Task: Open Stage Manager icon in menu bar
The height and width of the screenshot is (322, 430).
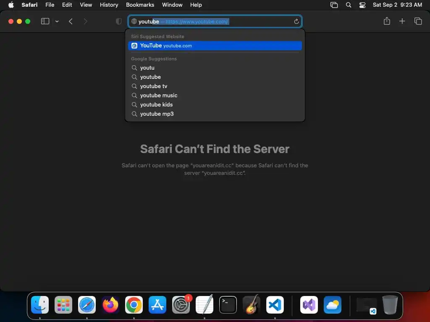Action: (x=334, y=5)
